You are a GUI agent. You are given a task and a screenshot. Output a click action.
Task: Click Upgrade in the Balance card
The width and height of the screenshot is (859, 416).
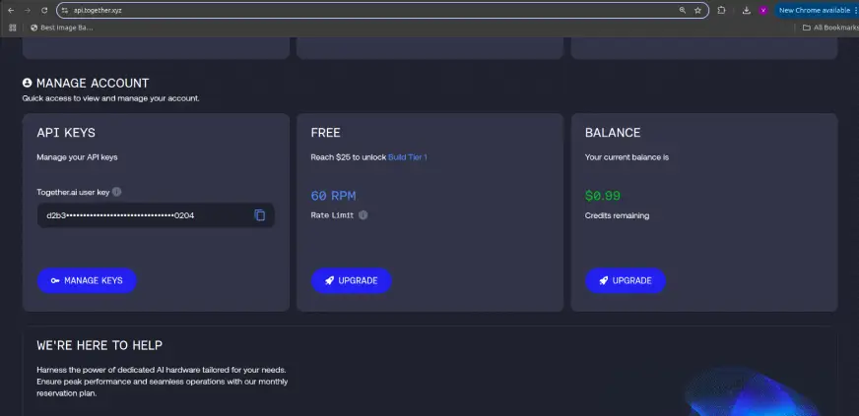point(626,280)
